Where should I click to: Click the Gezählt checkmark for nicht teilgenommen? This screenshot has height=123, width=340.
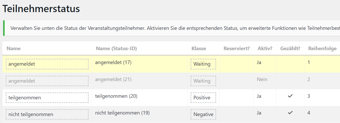click(290, 113)
